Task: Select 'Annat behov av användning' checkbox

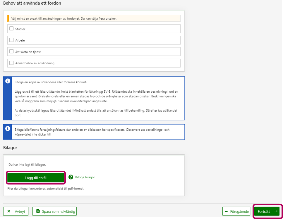Action: pos(11,63)
